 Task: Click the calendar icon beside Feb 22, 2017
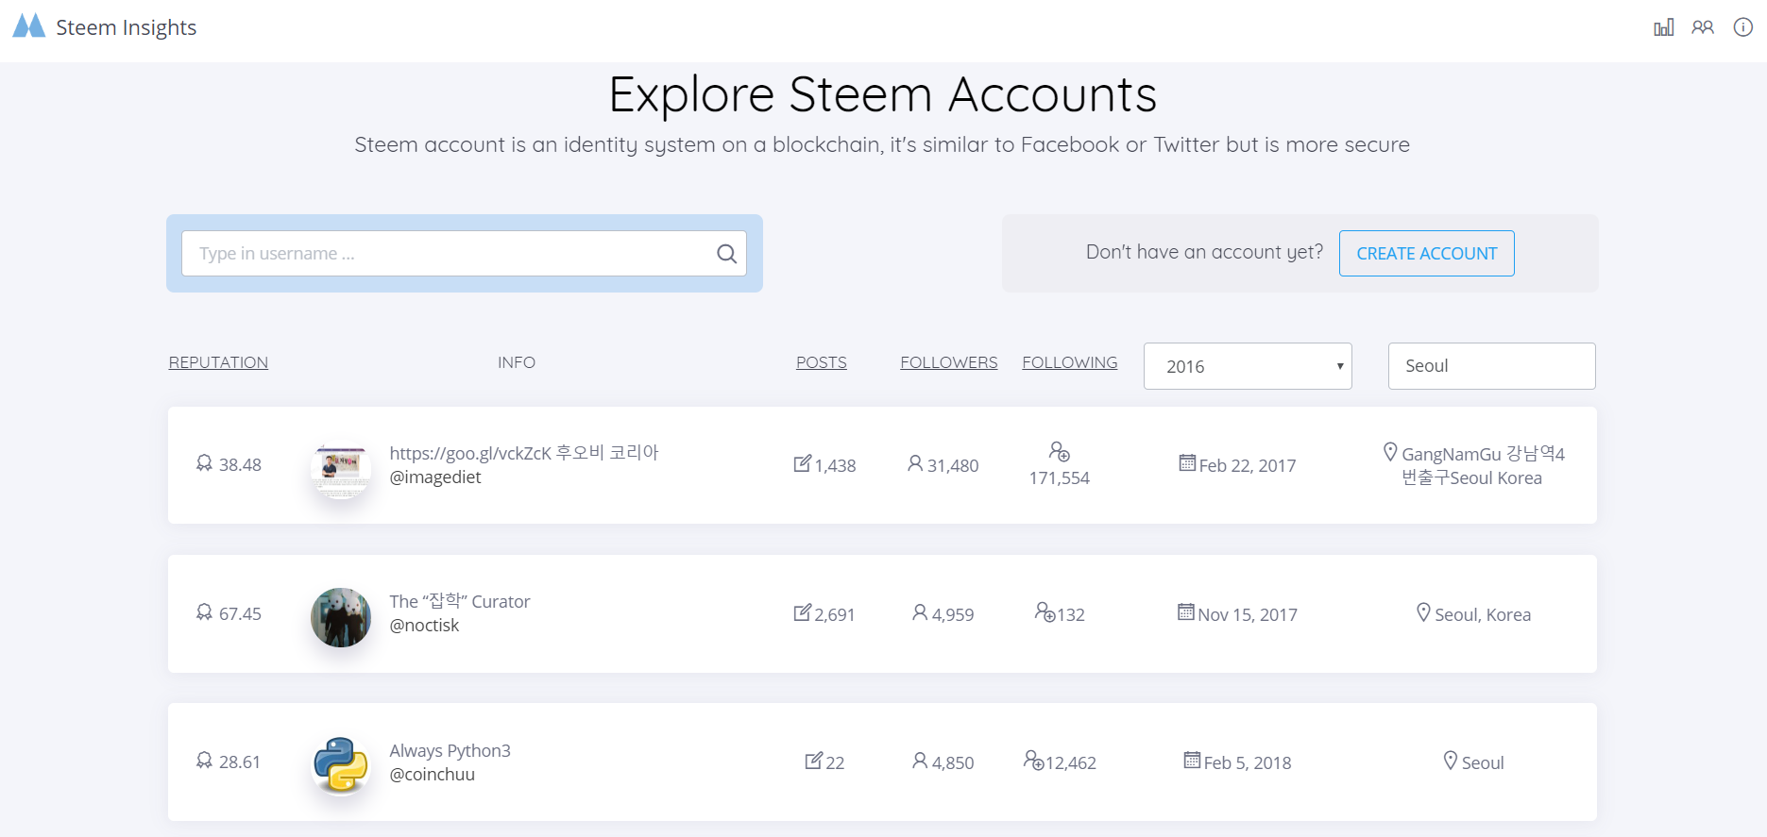[1187, 463]
